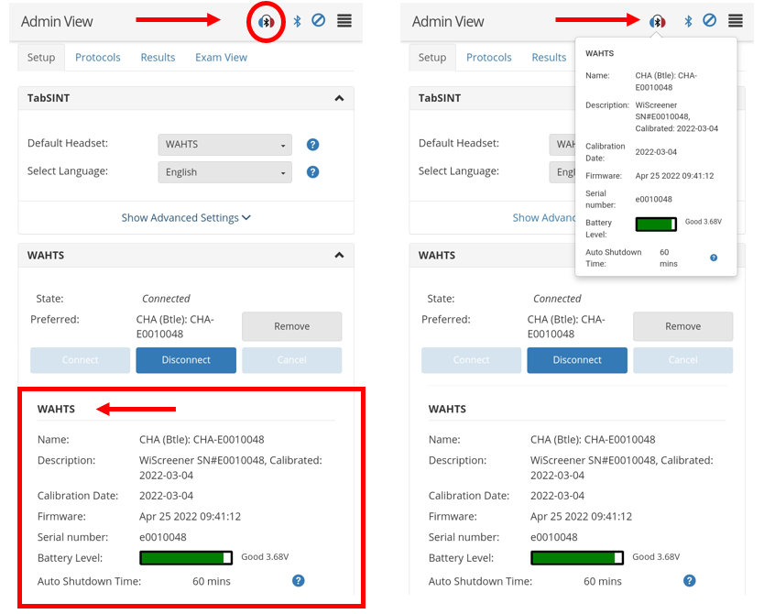The image size is (764, 614).
Task: Switch to the Exam View tab
Action: 221,58
